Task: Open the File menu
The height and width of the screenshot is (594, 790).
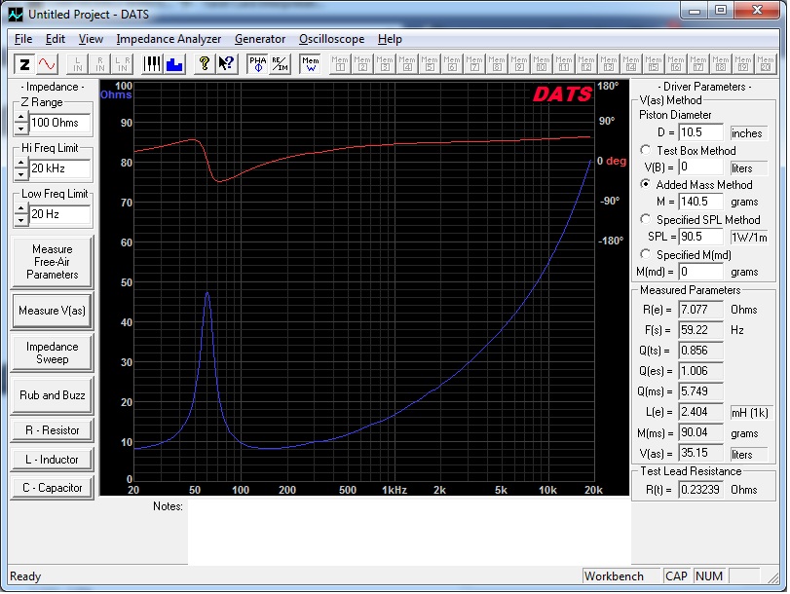Action: pos(23,39)
